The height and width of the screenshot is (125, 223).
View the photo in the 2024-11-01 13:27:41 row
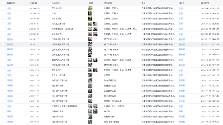90,116
